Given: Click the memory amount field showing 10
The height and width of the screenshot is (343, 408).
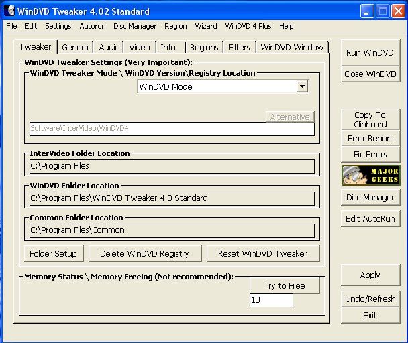Looking at the screenshot, I should 271,300.
